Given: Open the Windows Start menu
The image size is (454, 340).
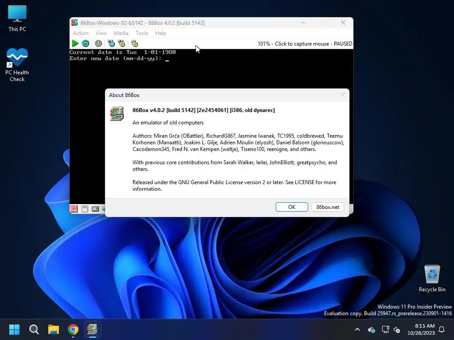Looking at the screenshot, I should (x=14, y=329).
